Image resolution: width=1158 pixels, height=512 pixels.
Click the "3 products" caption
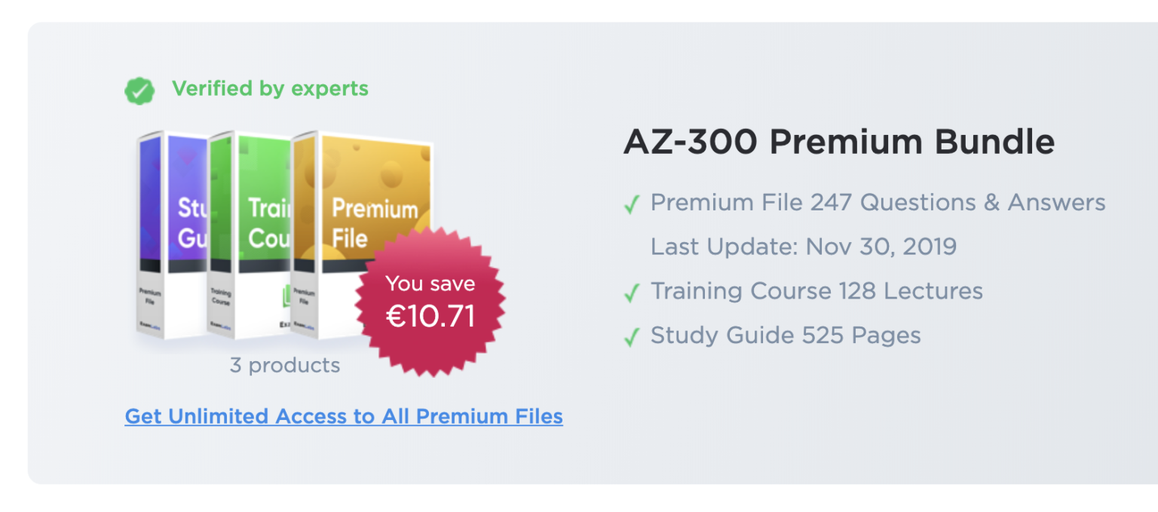(x=285, y=366)
